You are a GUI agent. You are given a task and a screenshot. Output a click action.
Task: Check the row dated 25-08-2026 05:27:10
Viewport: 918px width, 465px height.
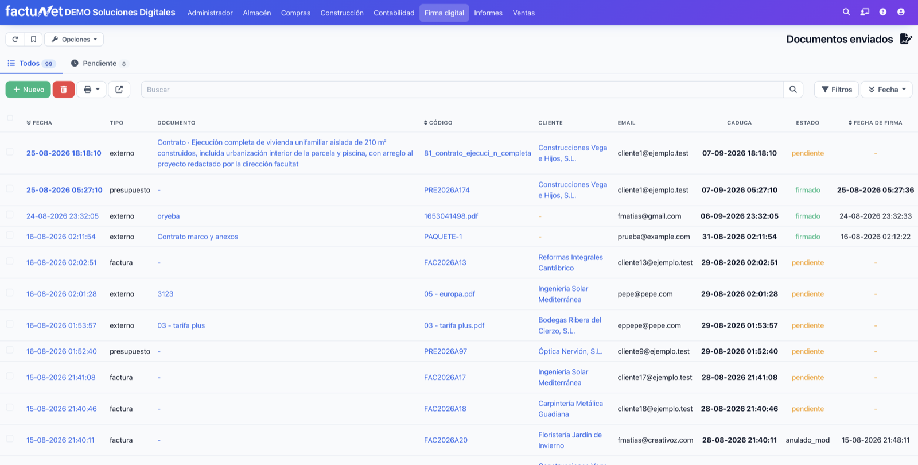coord(10,189)
